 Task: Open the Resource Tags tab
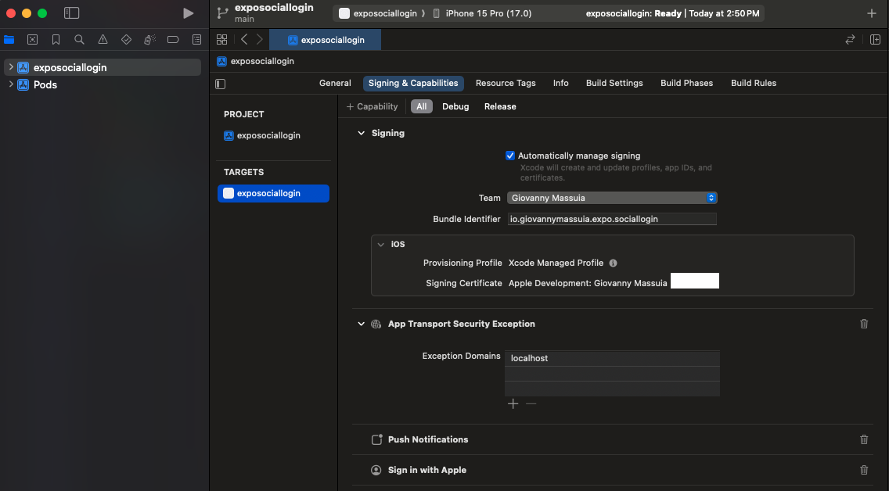click(x=506, y=83)
